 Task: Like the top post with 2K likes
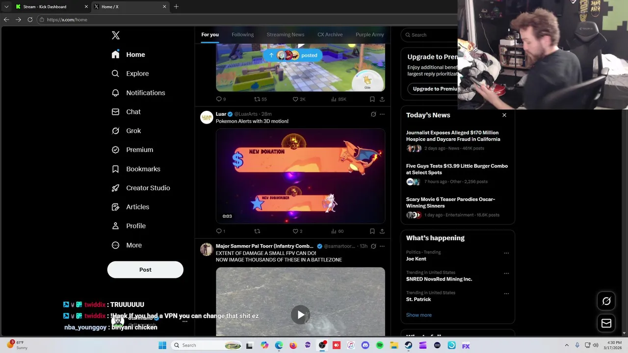pyautogui.click(x=299, y=99)
